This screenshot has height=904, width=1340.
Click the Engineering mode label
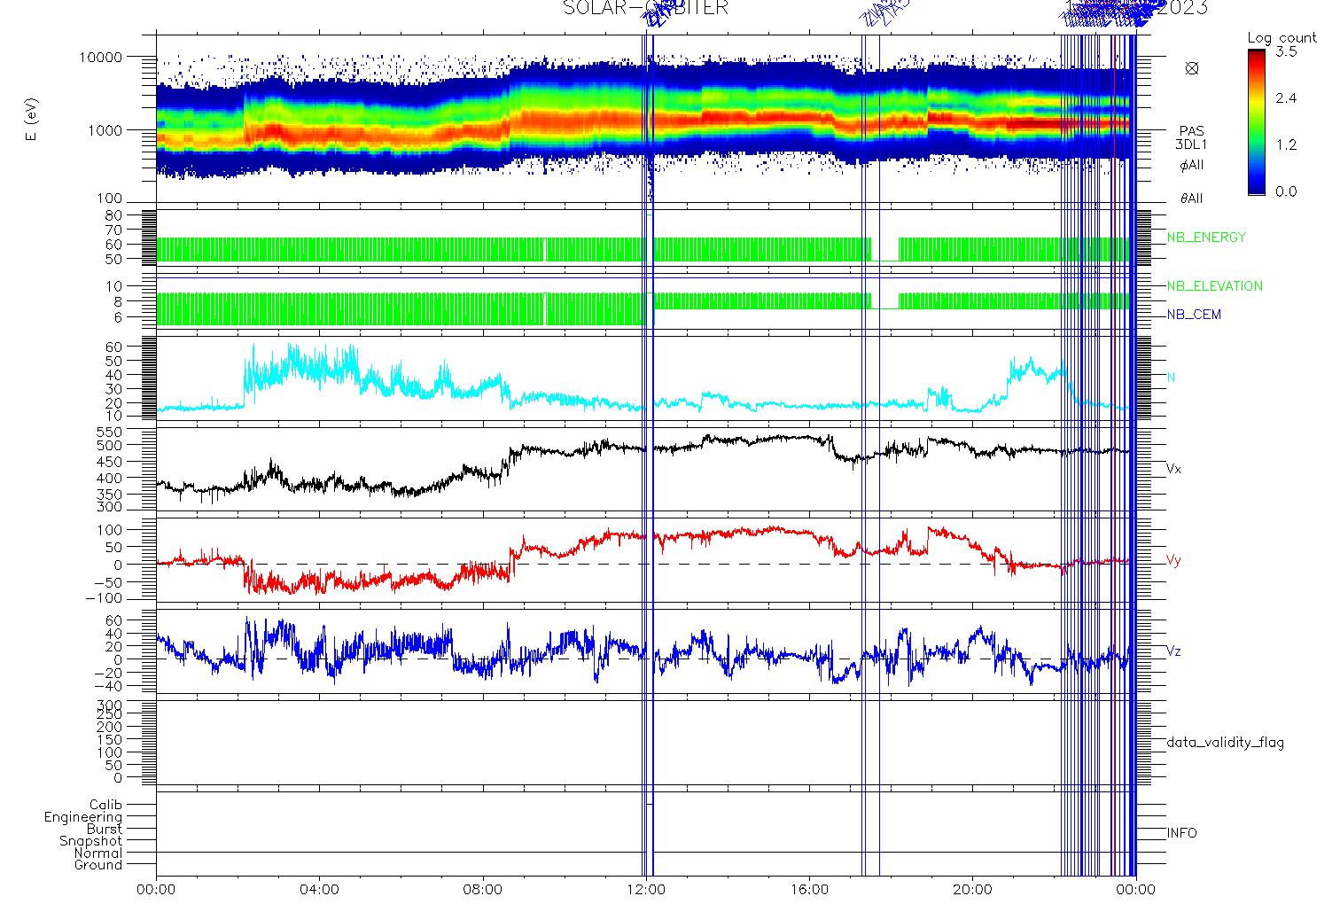coord(83,817)
